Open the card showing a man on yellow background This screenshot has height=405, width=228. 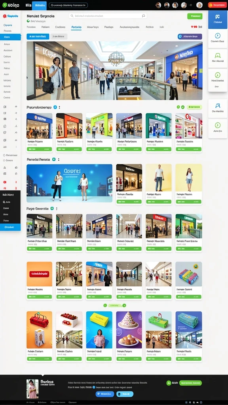click(158, 184)
